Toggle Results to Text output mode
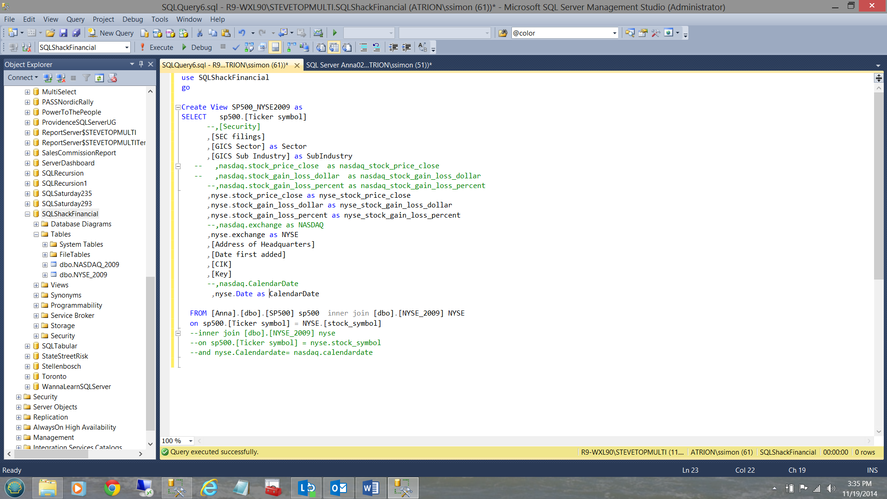887x499 pixels. coord(321,47)
